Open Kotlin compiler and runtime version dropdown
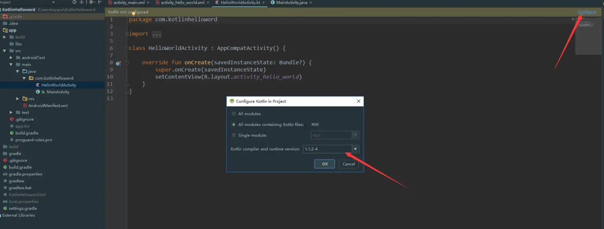Screen dimensions: 604x229 click(x=355, y=149)
